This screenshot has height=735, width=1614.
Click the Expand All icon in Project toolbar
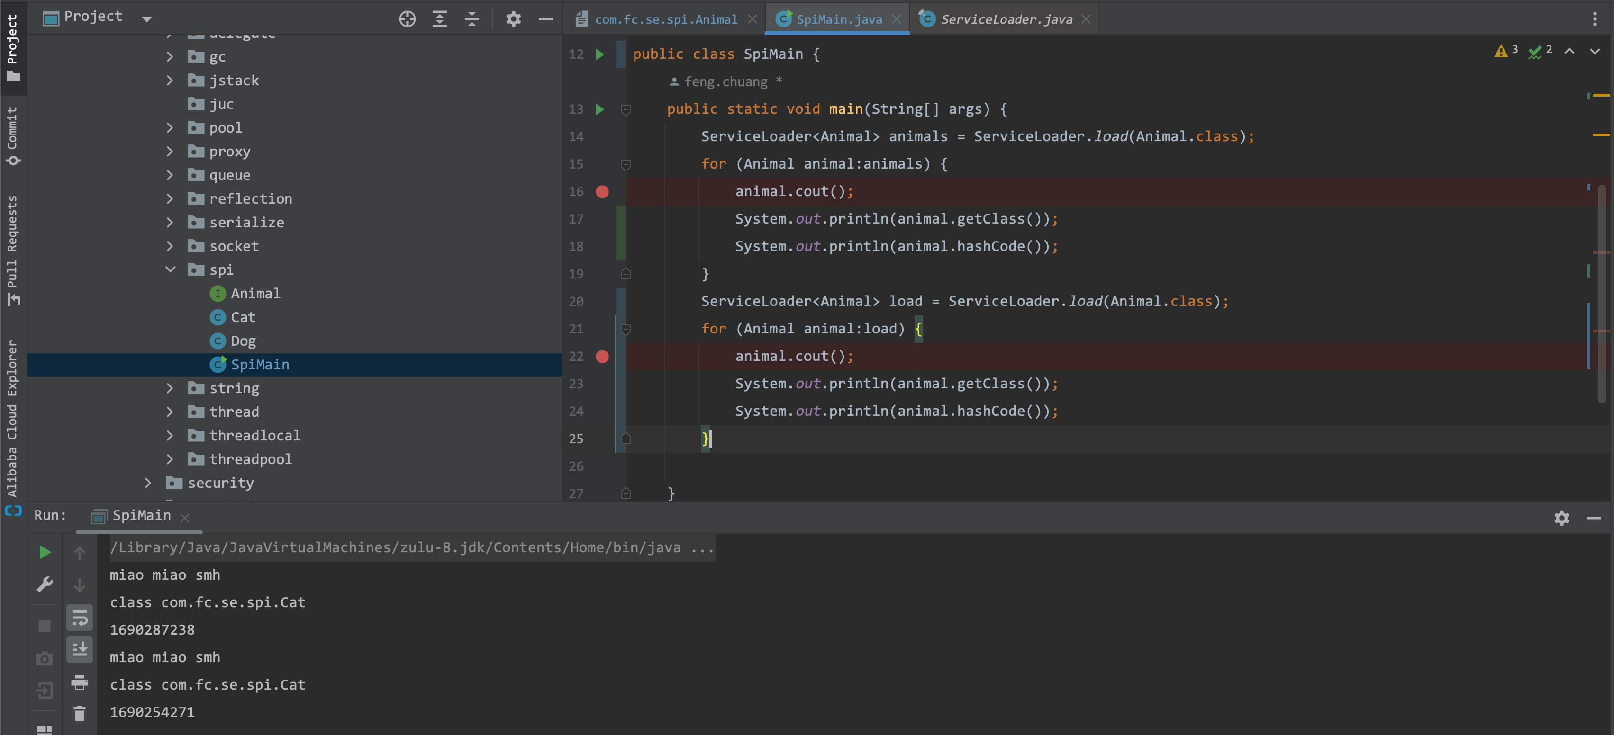440,19
